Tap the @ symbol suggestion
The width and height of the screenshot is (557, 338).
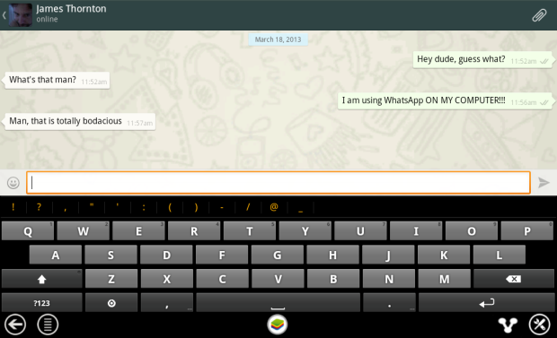274,207
